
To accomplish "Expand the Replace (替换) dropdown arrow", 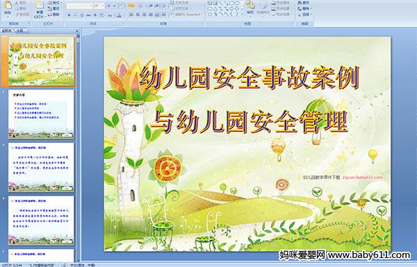I will 311,8.
